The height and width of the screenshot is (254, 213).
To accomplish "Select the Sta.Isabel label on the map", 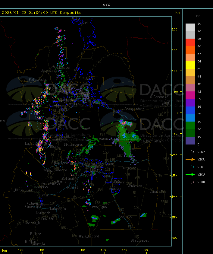I will (x=139, y=240).
